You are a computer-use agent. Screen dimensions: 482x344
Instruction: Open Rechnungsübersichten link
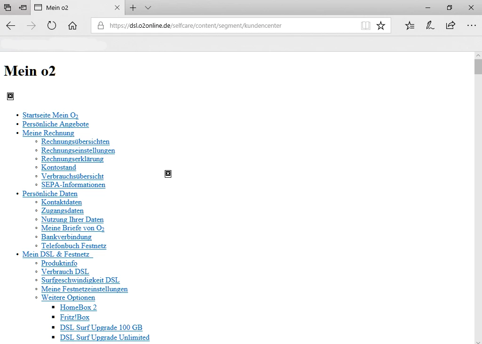click(x=75, y=141)
